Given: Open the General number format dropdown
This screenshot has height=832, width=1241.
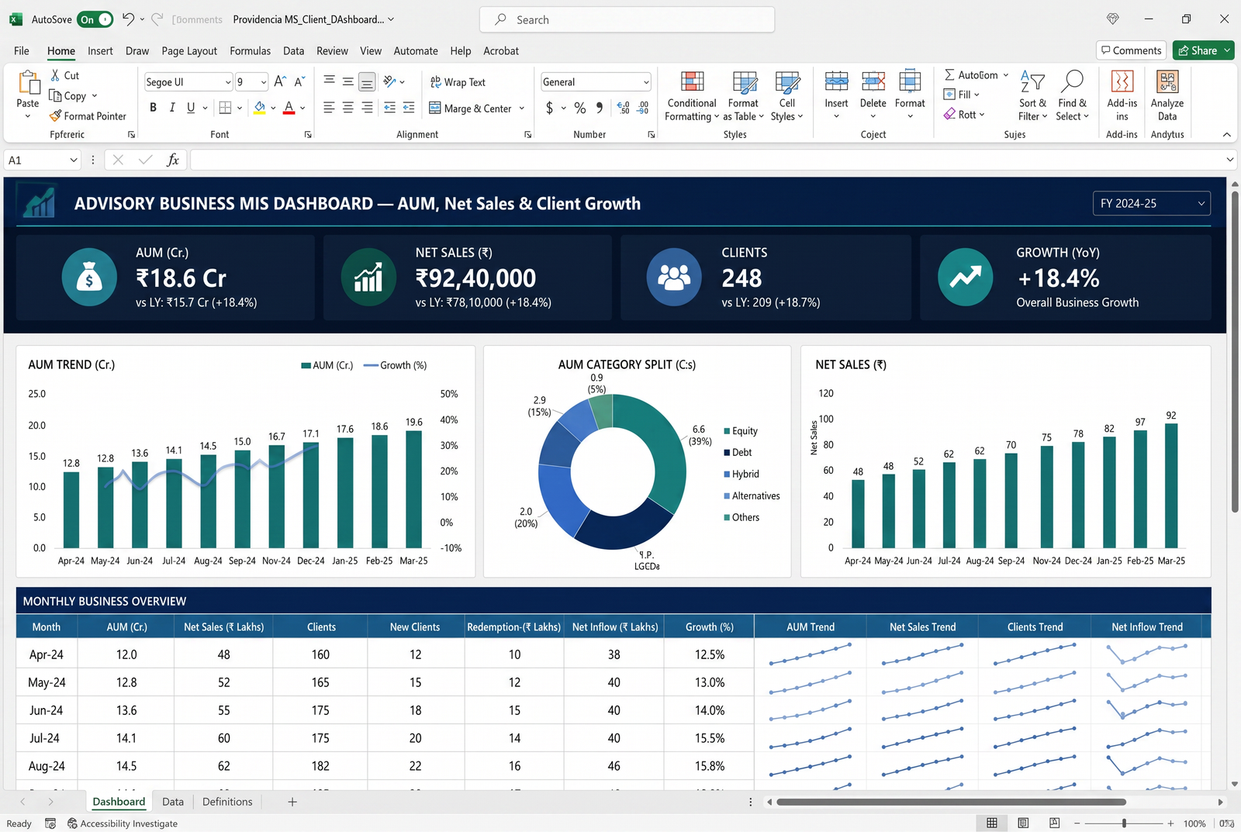Looking at the screenshot, I should point(645,82).
